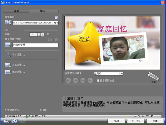Image resolution: width=166 pixels, height=125 pixels.
Task: Toggle the motion menu checkbox
Action: (6, 30)
